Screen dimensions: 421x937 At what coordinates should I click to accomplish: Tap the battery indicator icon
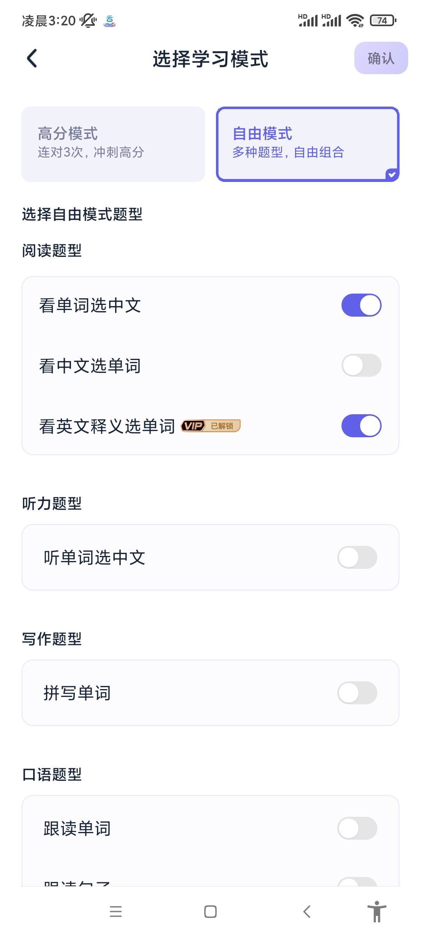click(383, 20)
